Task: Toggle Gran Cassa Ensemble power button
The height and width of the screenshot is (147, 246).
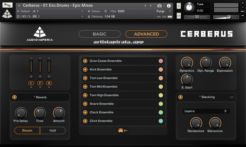Action: (x=85, y=61)
